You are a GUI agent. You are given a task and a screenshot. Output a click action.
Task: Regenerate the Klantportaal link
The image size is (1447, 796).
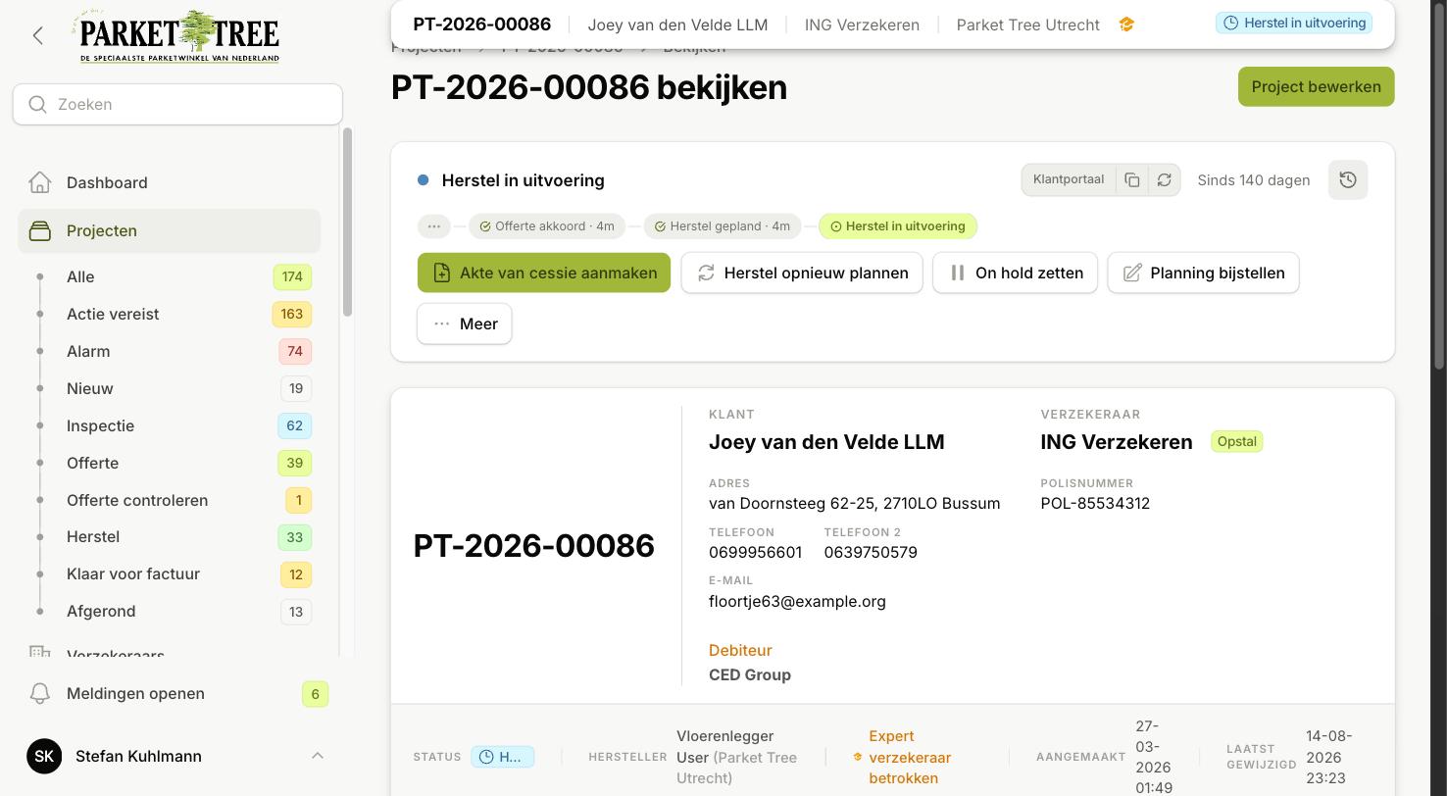coord(1165,179)
